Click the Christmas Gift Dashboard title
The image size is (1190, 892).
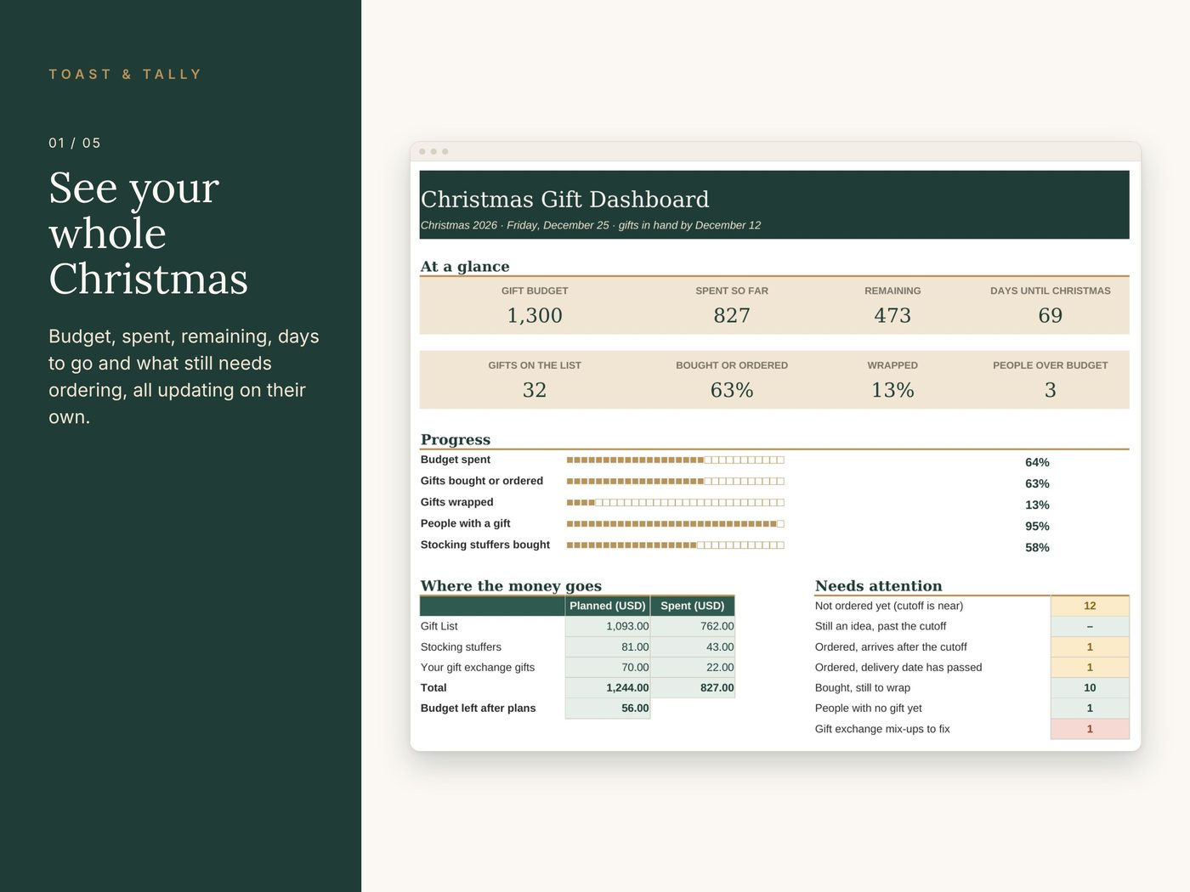[564, 200]
